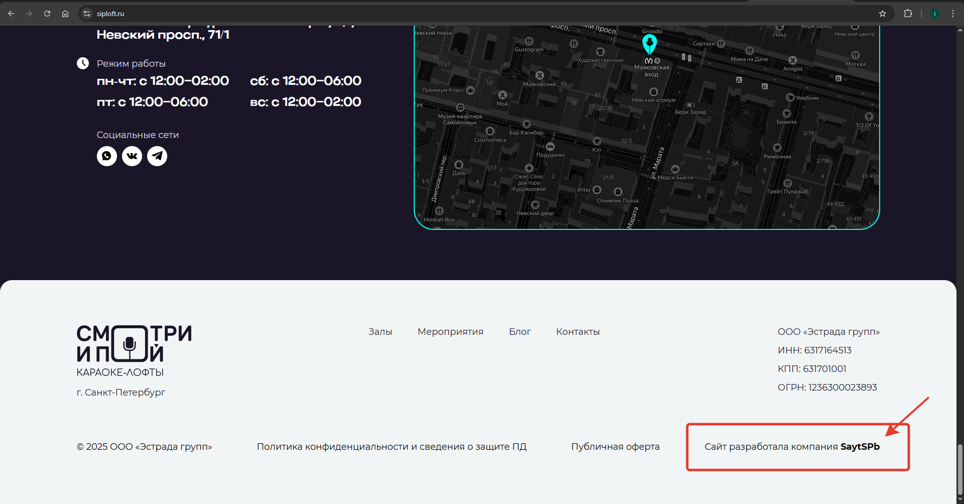Image resolution: width=964 pixels, height=504 pixels.
Task: Click the SaytSPb developer link
Action: click(860, 447)
